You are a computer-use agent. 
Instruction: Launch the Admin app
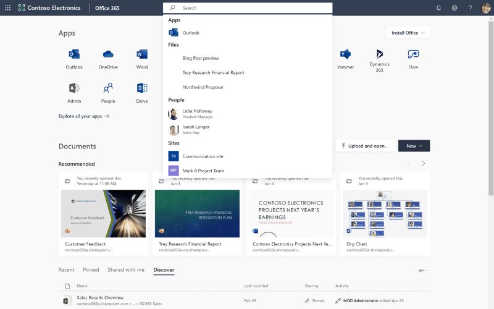pyautogui.click(x=74, y=93)
